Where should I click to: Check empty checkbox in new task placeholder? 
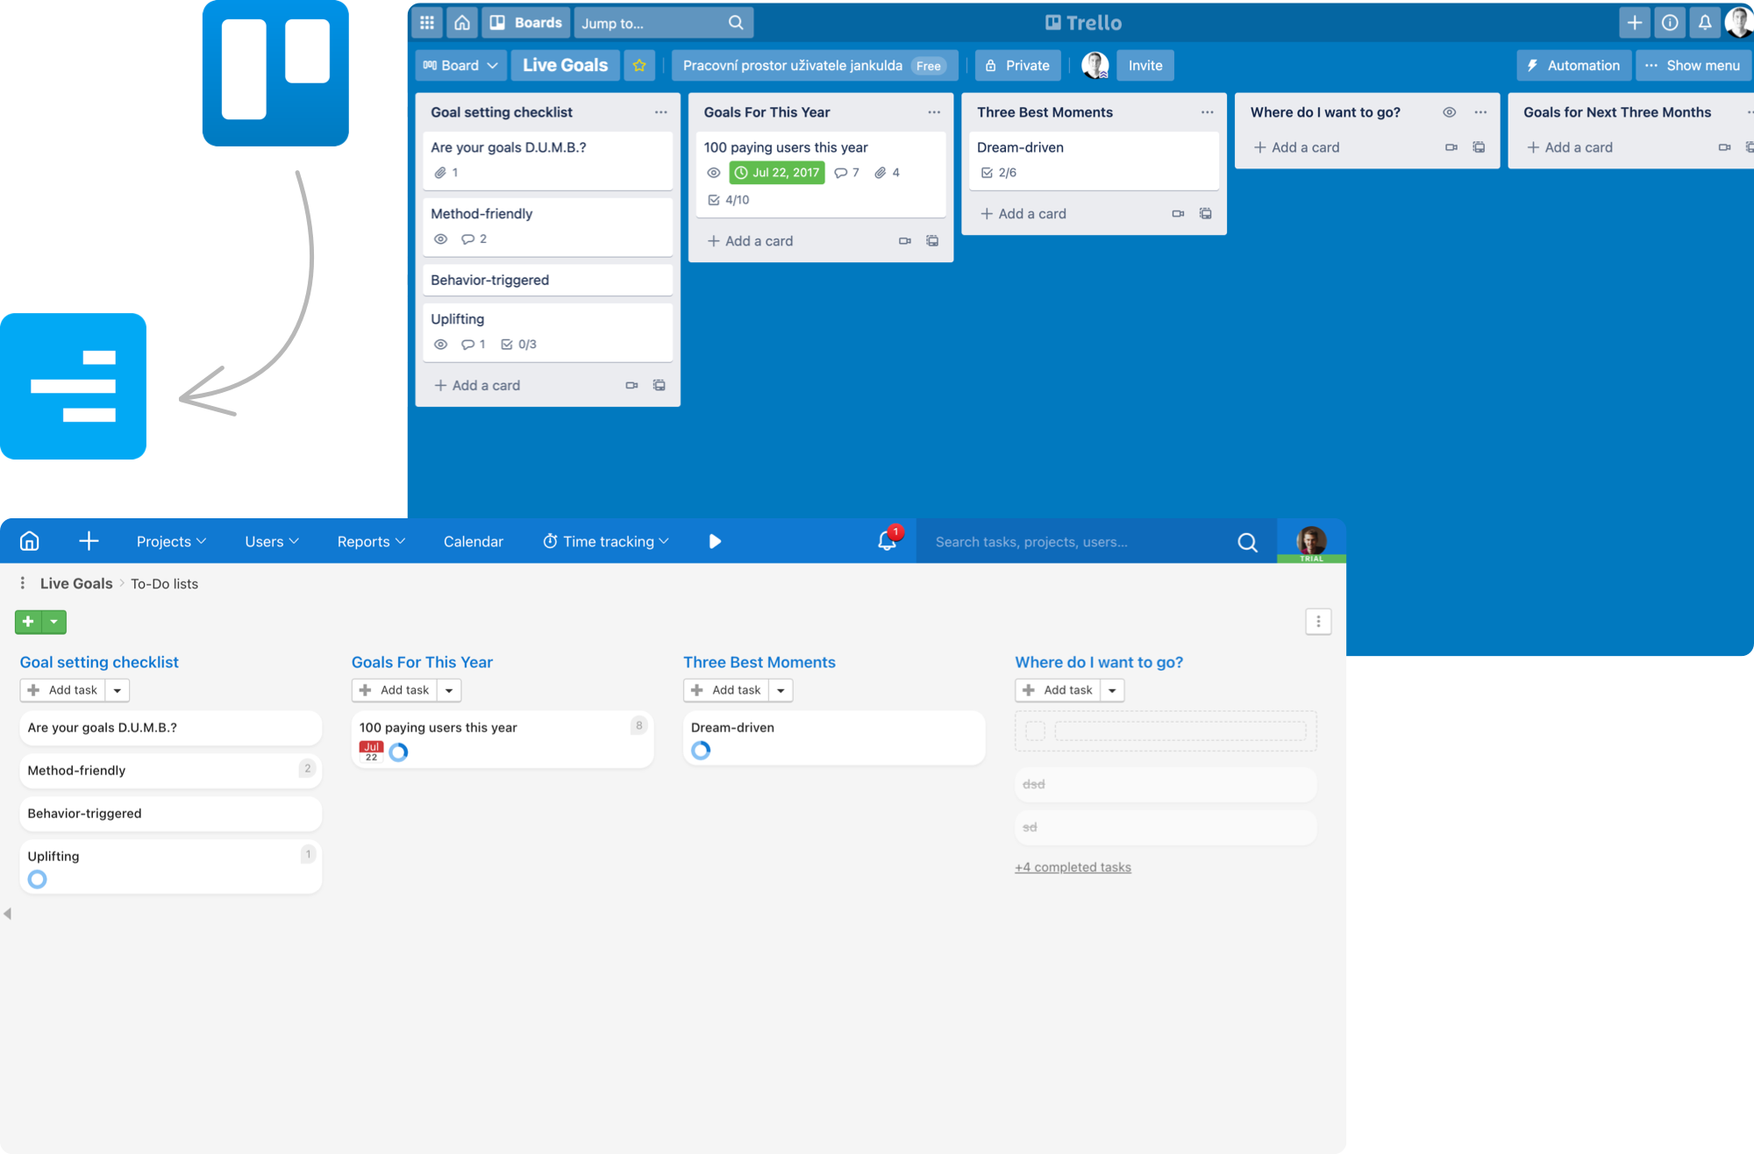click(1035, 730)
